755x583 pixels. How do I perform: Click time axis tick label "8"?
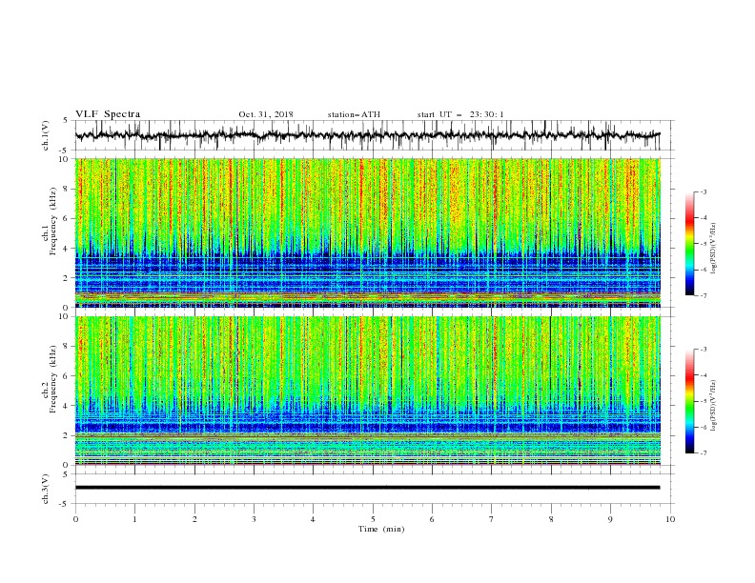tap(551, 519)
